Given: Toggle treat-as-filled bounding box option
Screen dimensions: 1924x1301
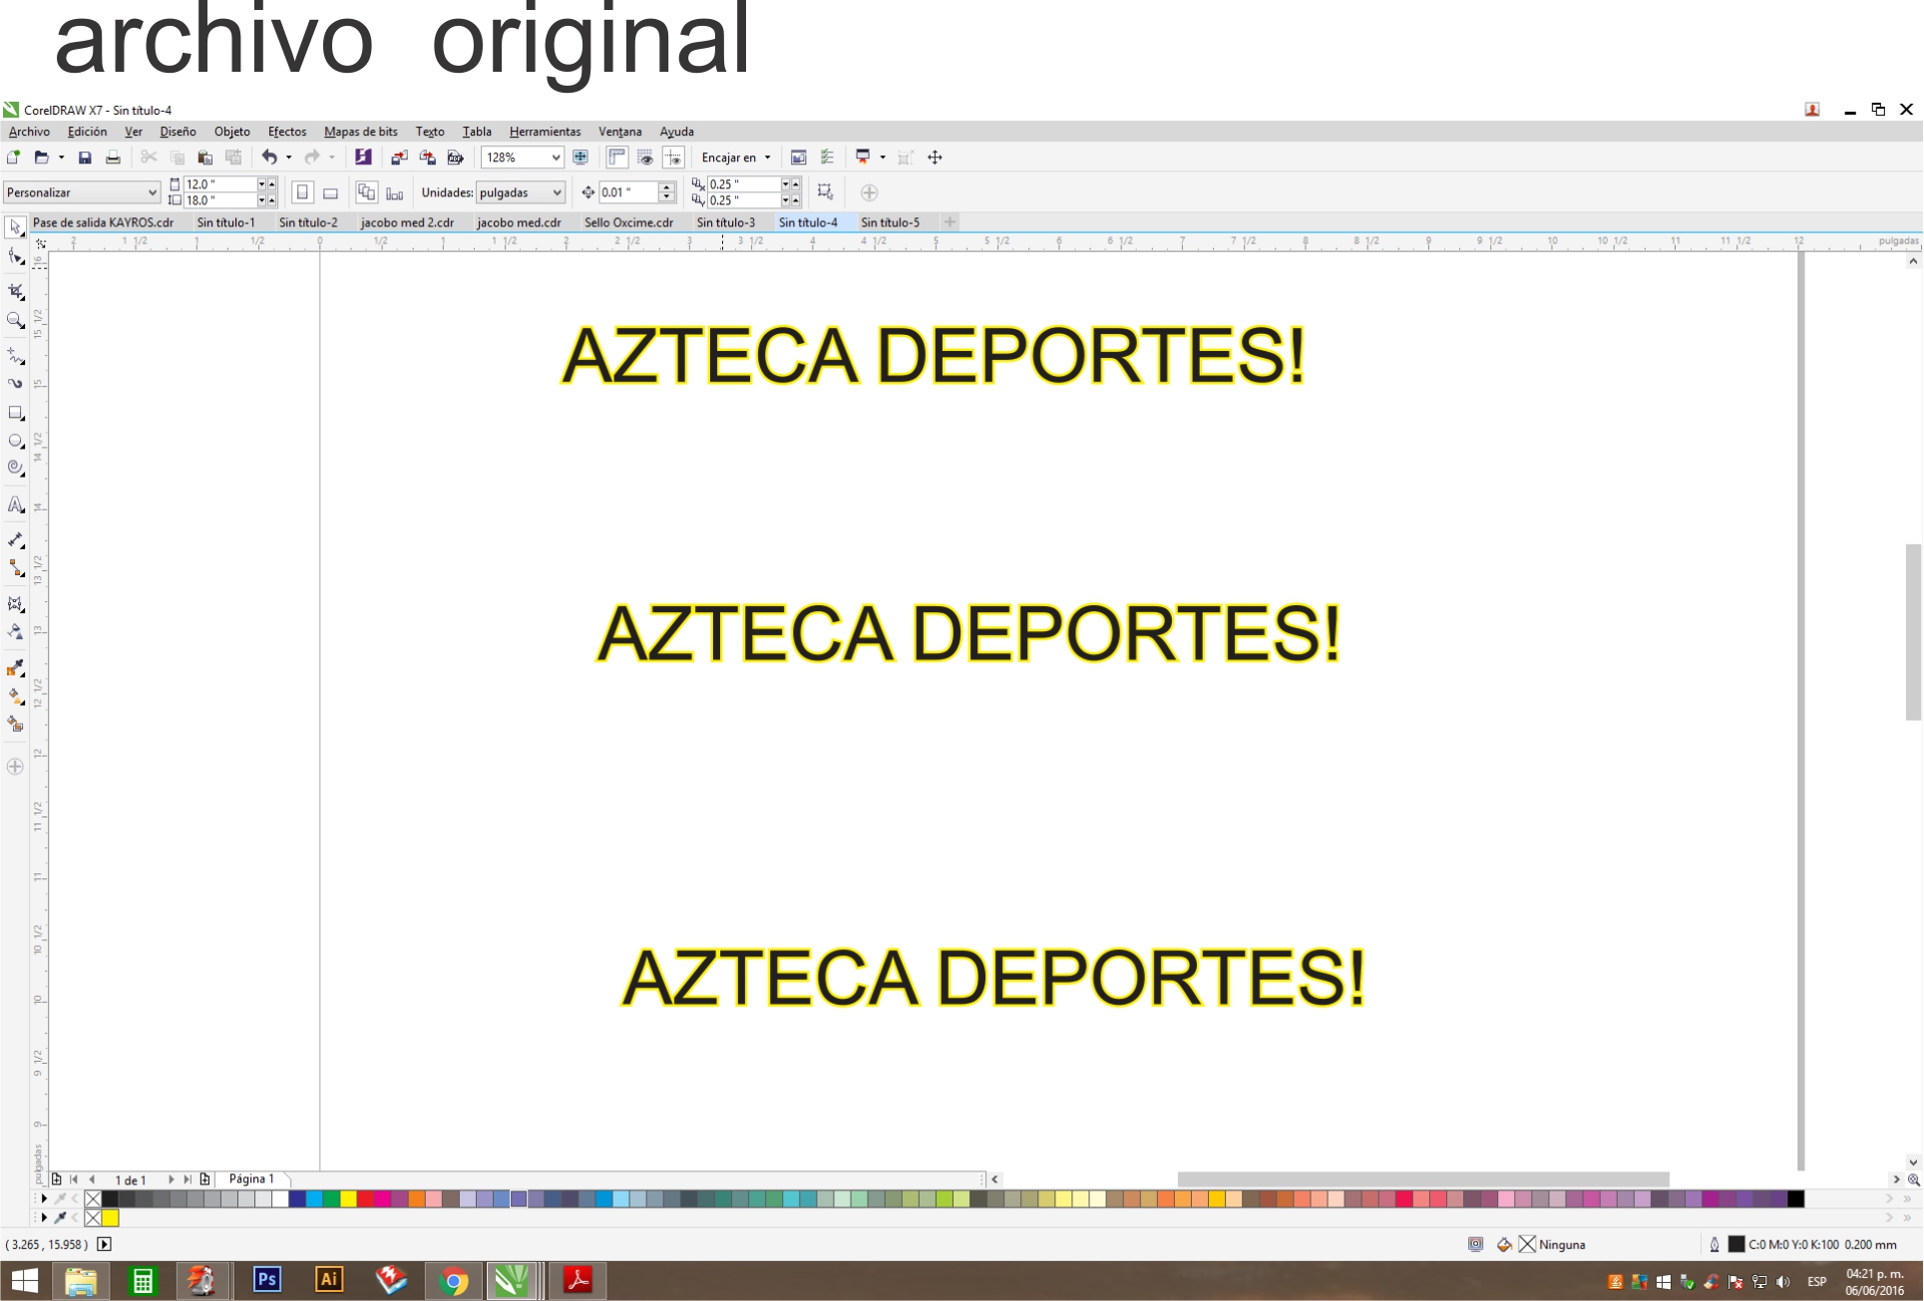Looking at the screenshot, I should coord(825,191).
